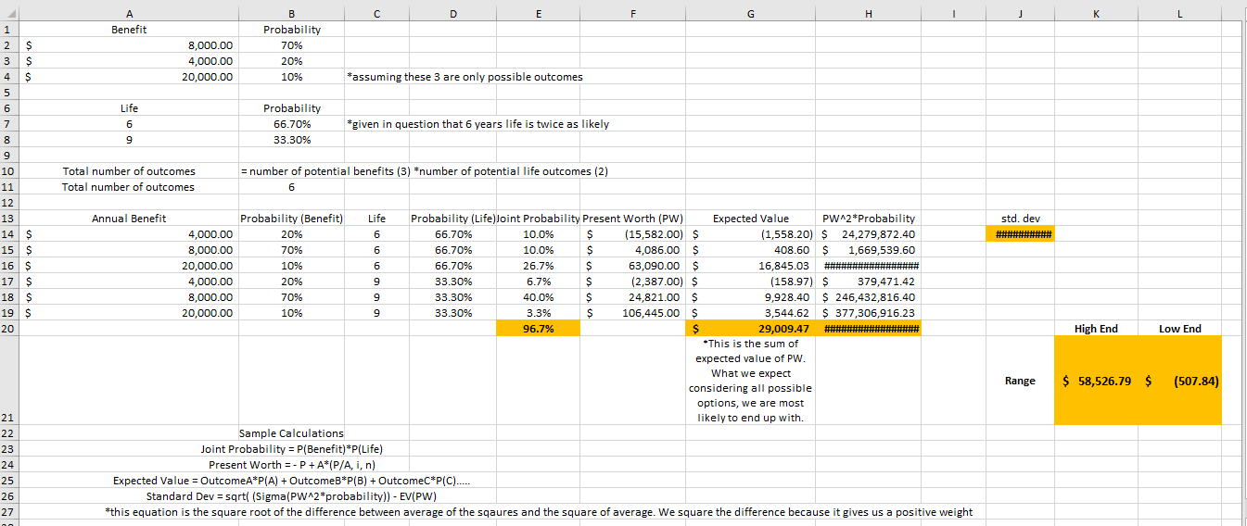Click the 'Joint Probability = P(Benefit)*P(Life)' line

pyautogui.click(x=293, y=449)
